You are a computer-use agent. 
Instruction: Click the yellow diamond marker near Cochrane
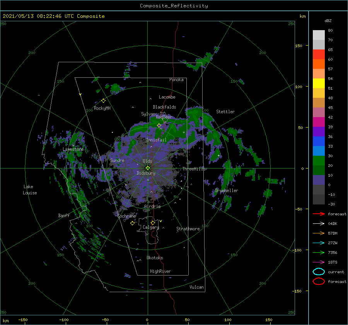click(132, 223)
